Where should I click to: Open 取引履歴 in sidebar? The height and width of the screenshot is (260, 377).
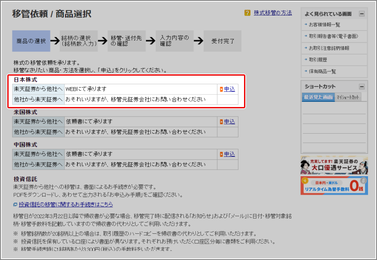click(x=318, y=60)
